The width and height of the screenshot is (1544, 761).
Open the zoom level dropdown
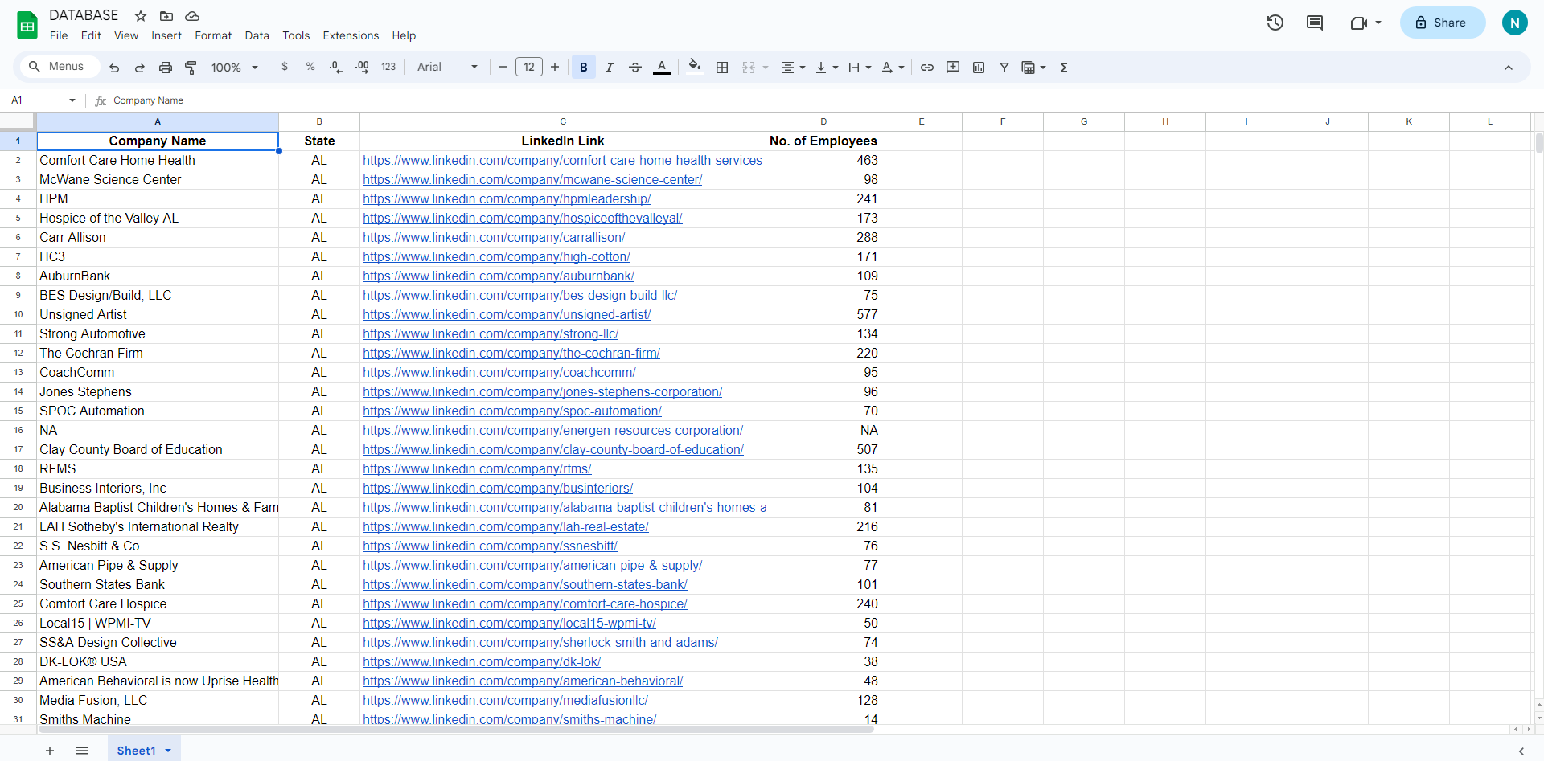pos(234,68)
